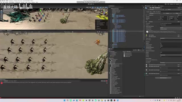Click the Project panel add (+) button
The image size is (182, 102).
pyautogui.click(x=109, y=50)
